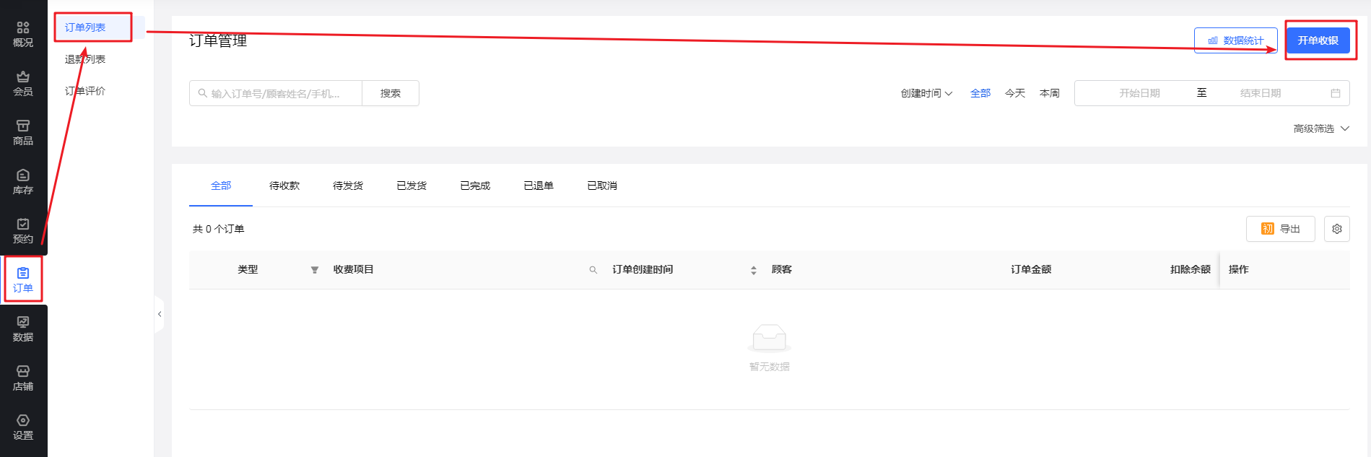This screenshot has width=1371, height=457.
Task: Switch to the 全部 orders tab
Action: point(221,186)
